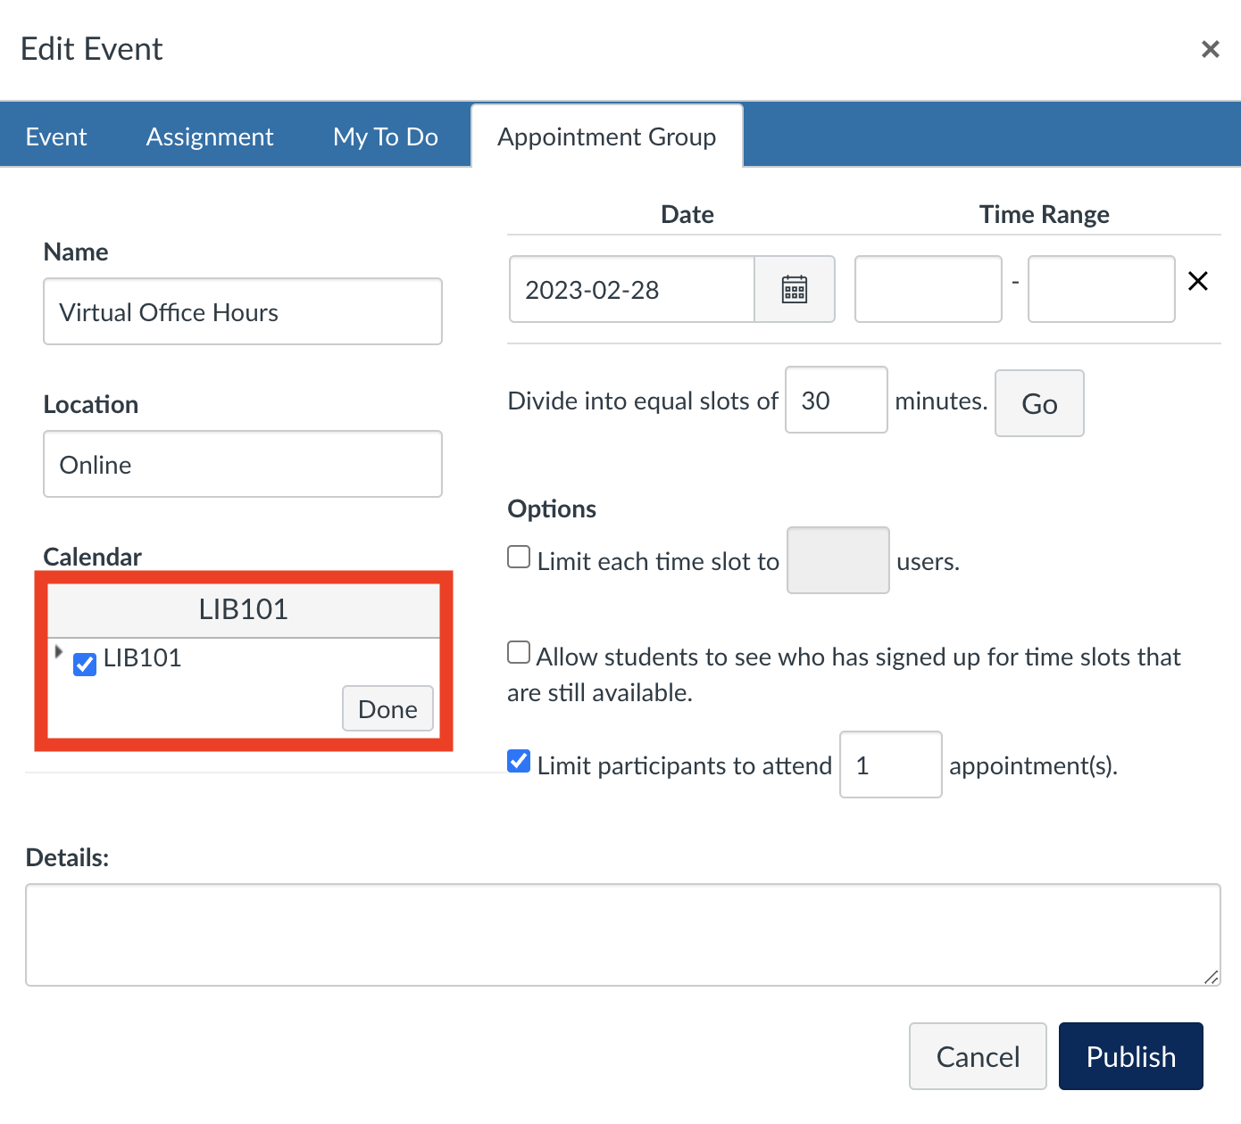
Task: Click the LIB101 label beside the checkbox
Action: (x=143, y=658)
